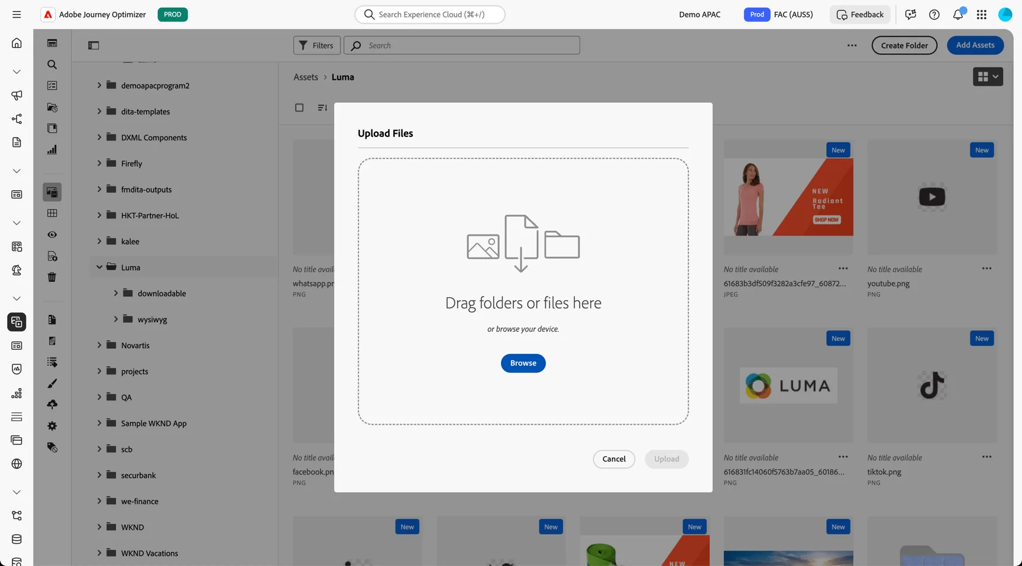Click the help question mark icon

point(934,14)
